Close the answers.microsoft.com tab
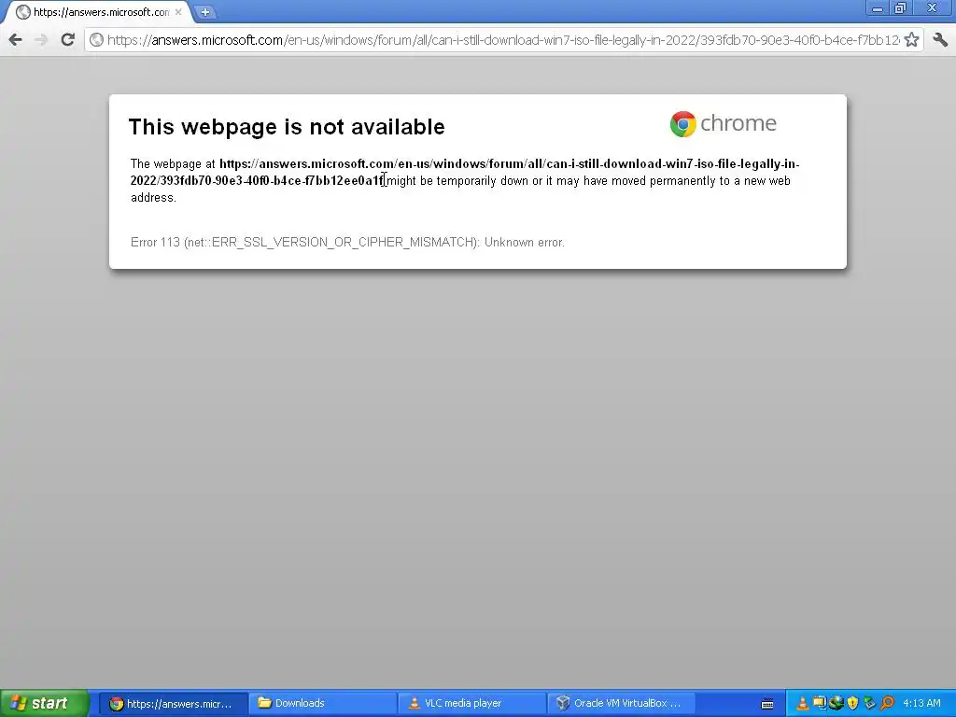Screen dimensions: 956x717 click(178, 11)
